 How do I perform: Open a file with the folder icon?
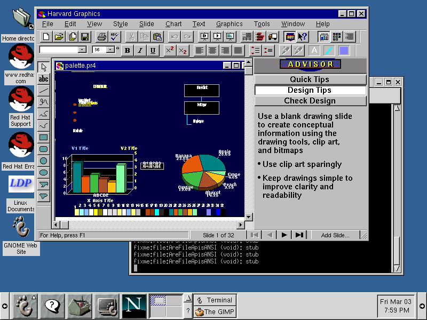pos(59,37)
